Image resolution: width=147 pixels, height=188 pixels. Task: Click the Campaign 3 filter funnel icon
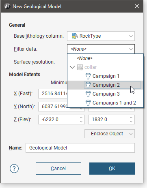[88, 94]
